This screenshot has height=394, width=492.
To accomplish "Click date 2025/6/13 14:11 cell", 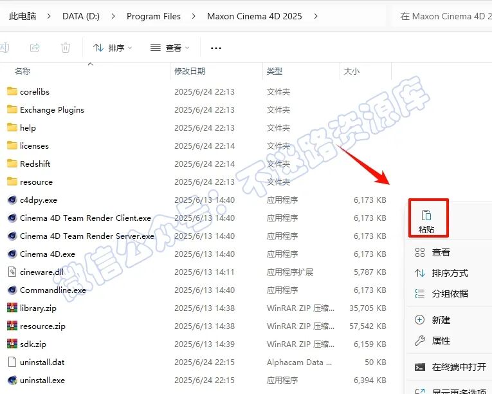I will pyautogui.click(x=205, y=272).
